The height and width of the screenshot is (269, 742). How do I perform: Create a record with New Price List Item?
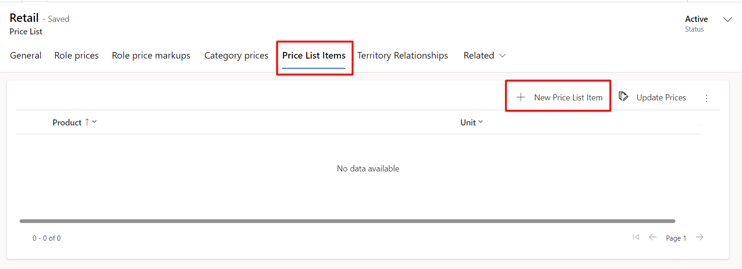point(569,97)
